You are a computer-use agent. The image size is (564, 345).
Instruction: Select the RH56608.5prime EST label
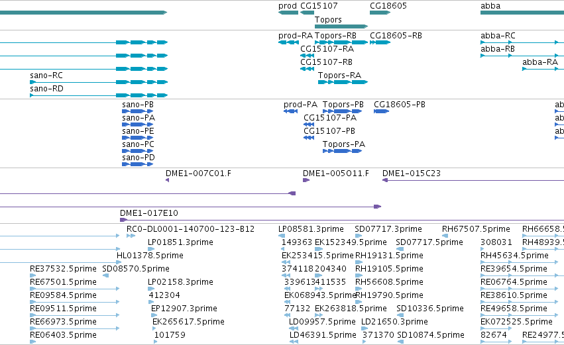[x=389, y=283]
